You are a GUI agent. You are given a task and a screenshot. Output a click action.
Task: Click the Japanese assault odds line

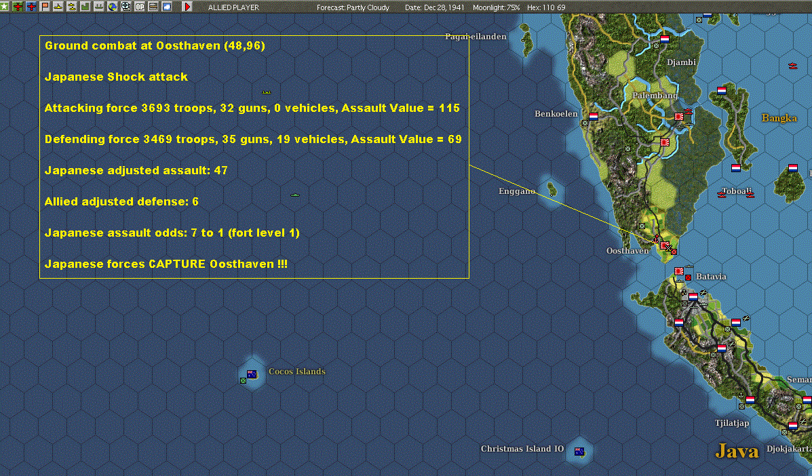172,233
